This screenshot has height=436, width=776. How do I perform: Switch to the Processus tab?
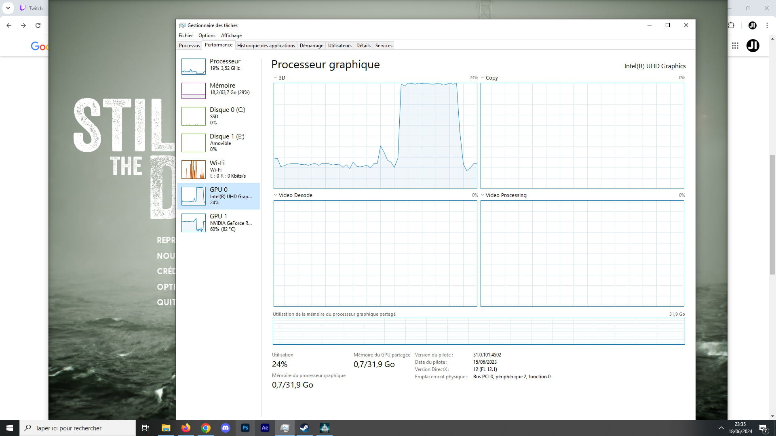pos(189,46)
